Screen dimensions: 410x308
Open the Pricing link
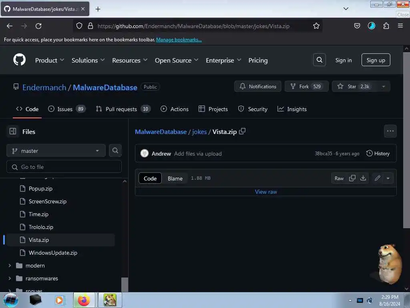[258, 60]
